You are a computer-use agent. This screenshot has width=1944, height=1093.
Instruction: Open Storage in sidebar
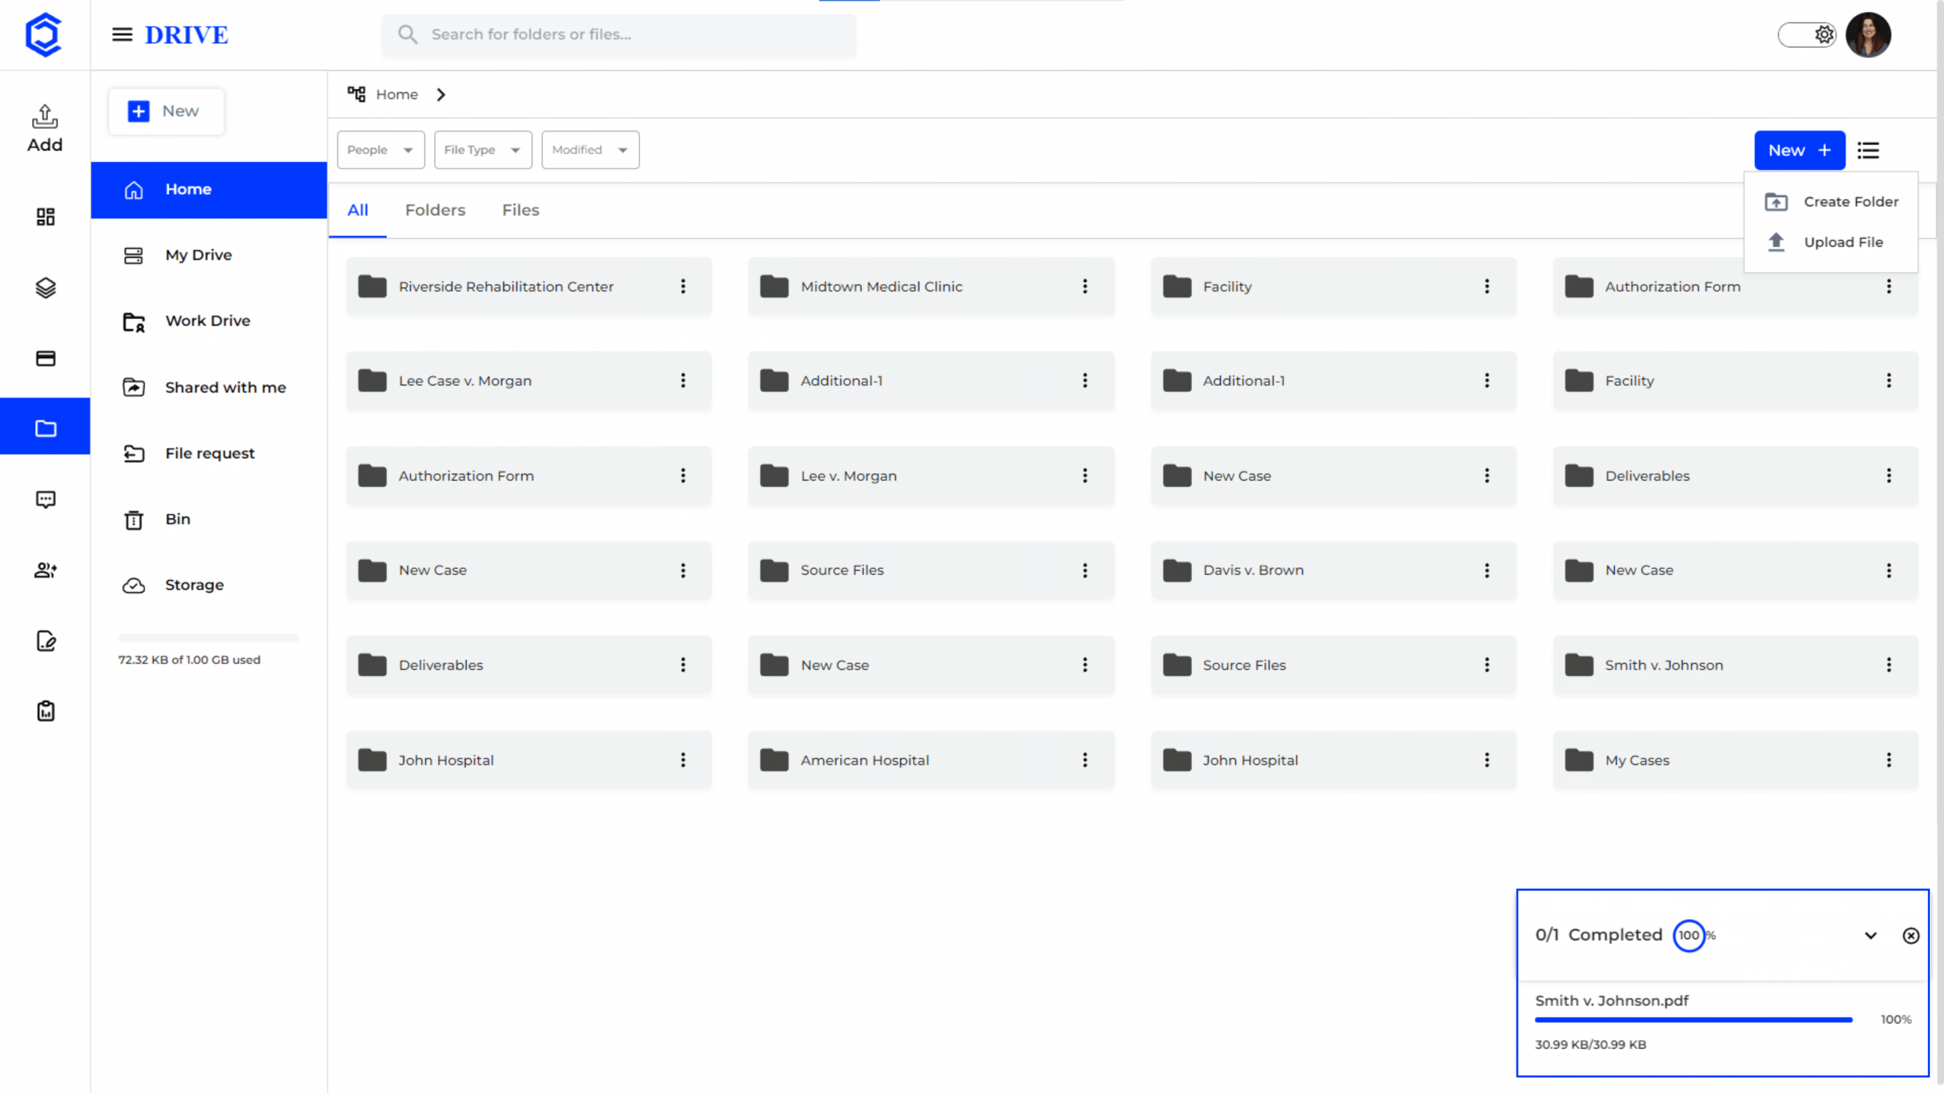click(x=209, y=584)
